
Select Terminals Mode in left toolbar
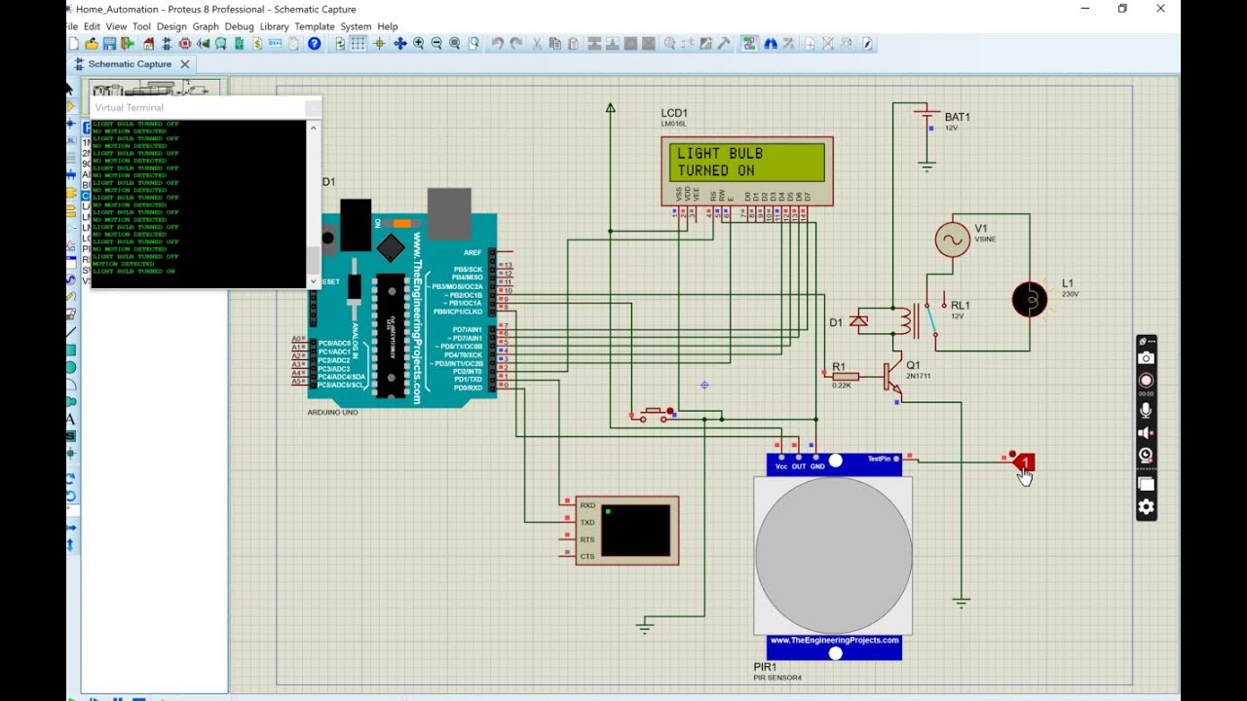click(x=71, y=211)
